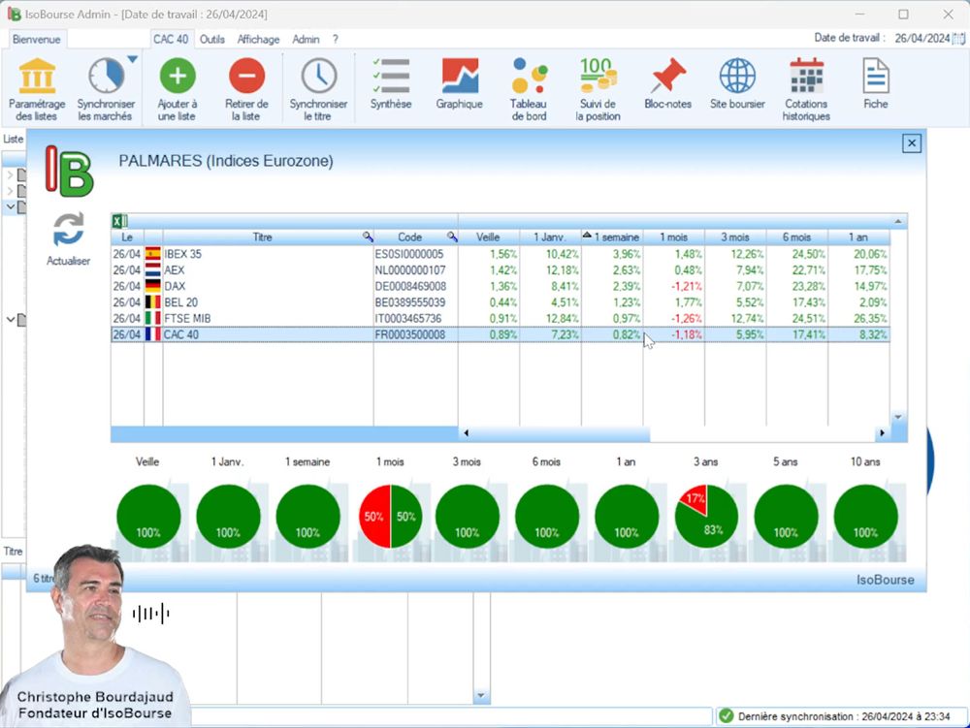This screenshot has height=728, width=970.
Task: Click search icon in Titre header
Action: (368, 237)
